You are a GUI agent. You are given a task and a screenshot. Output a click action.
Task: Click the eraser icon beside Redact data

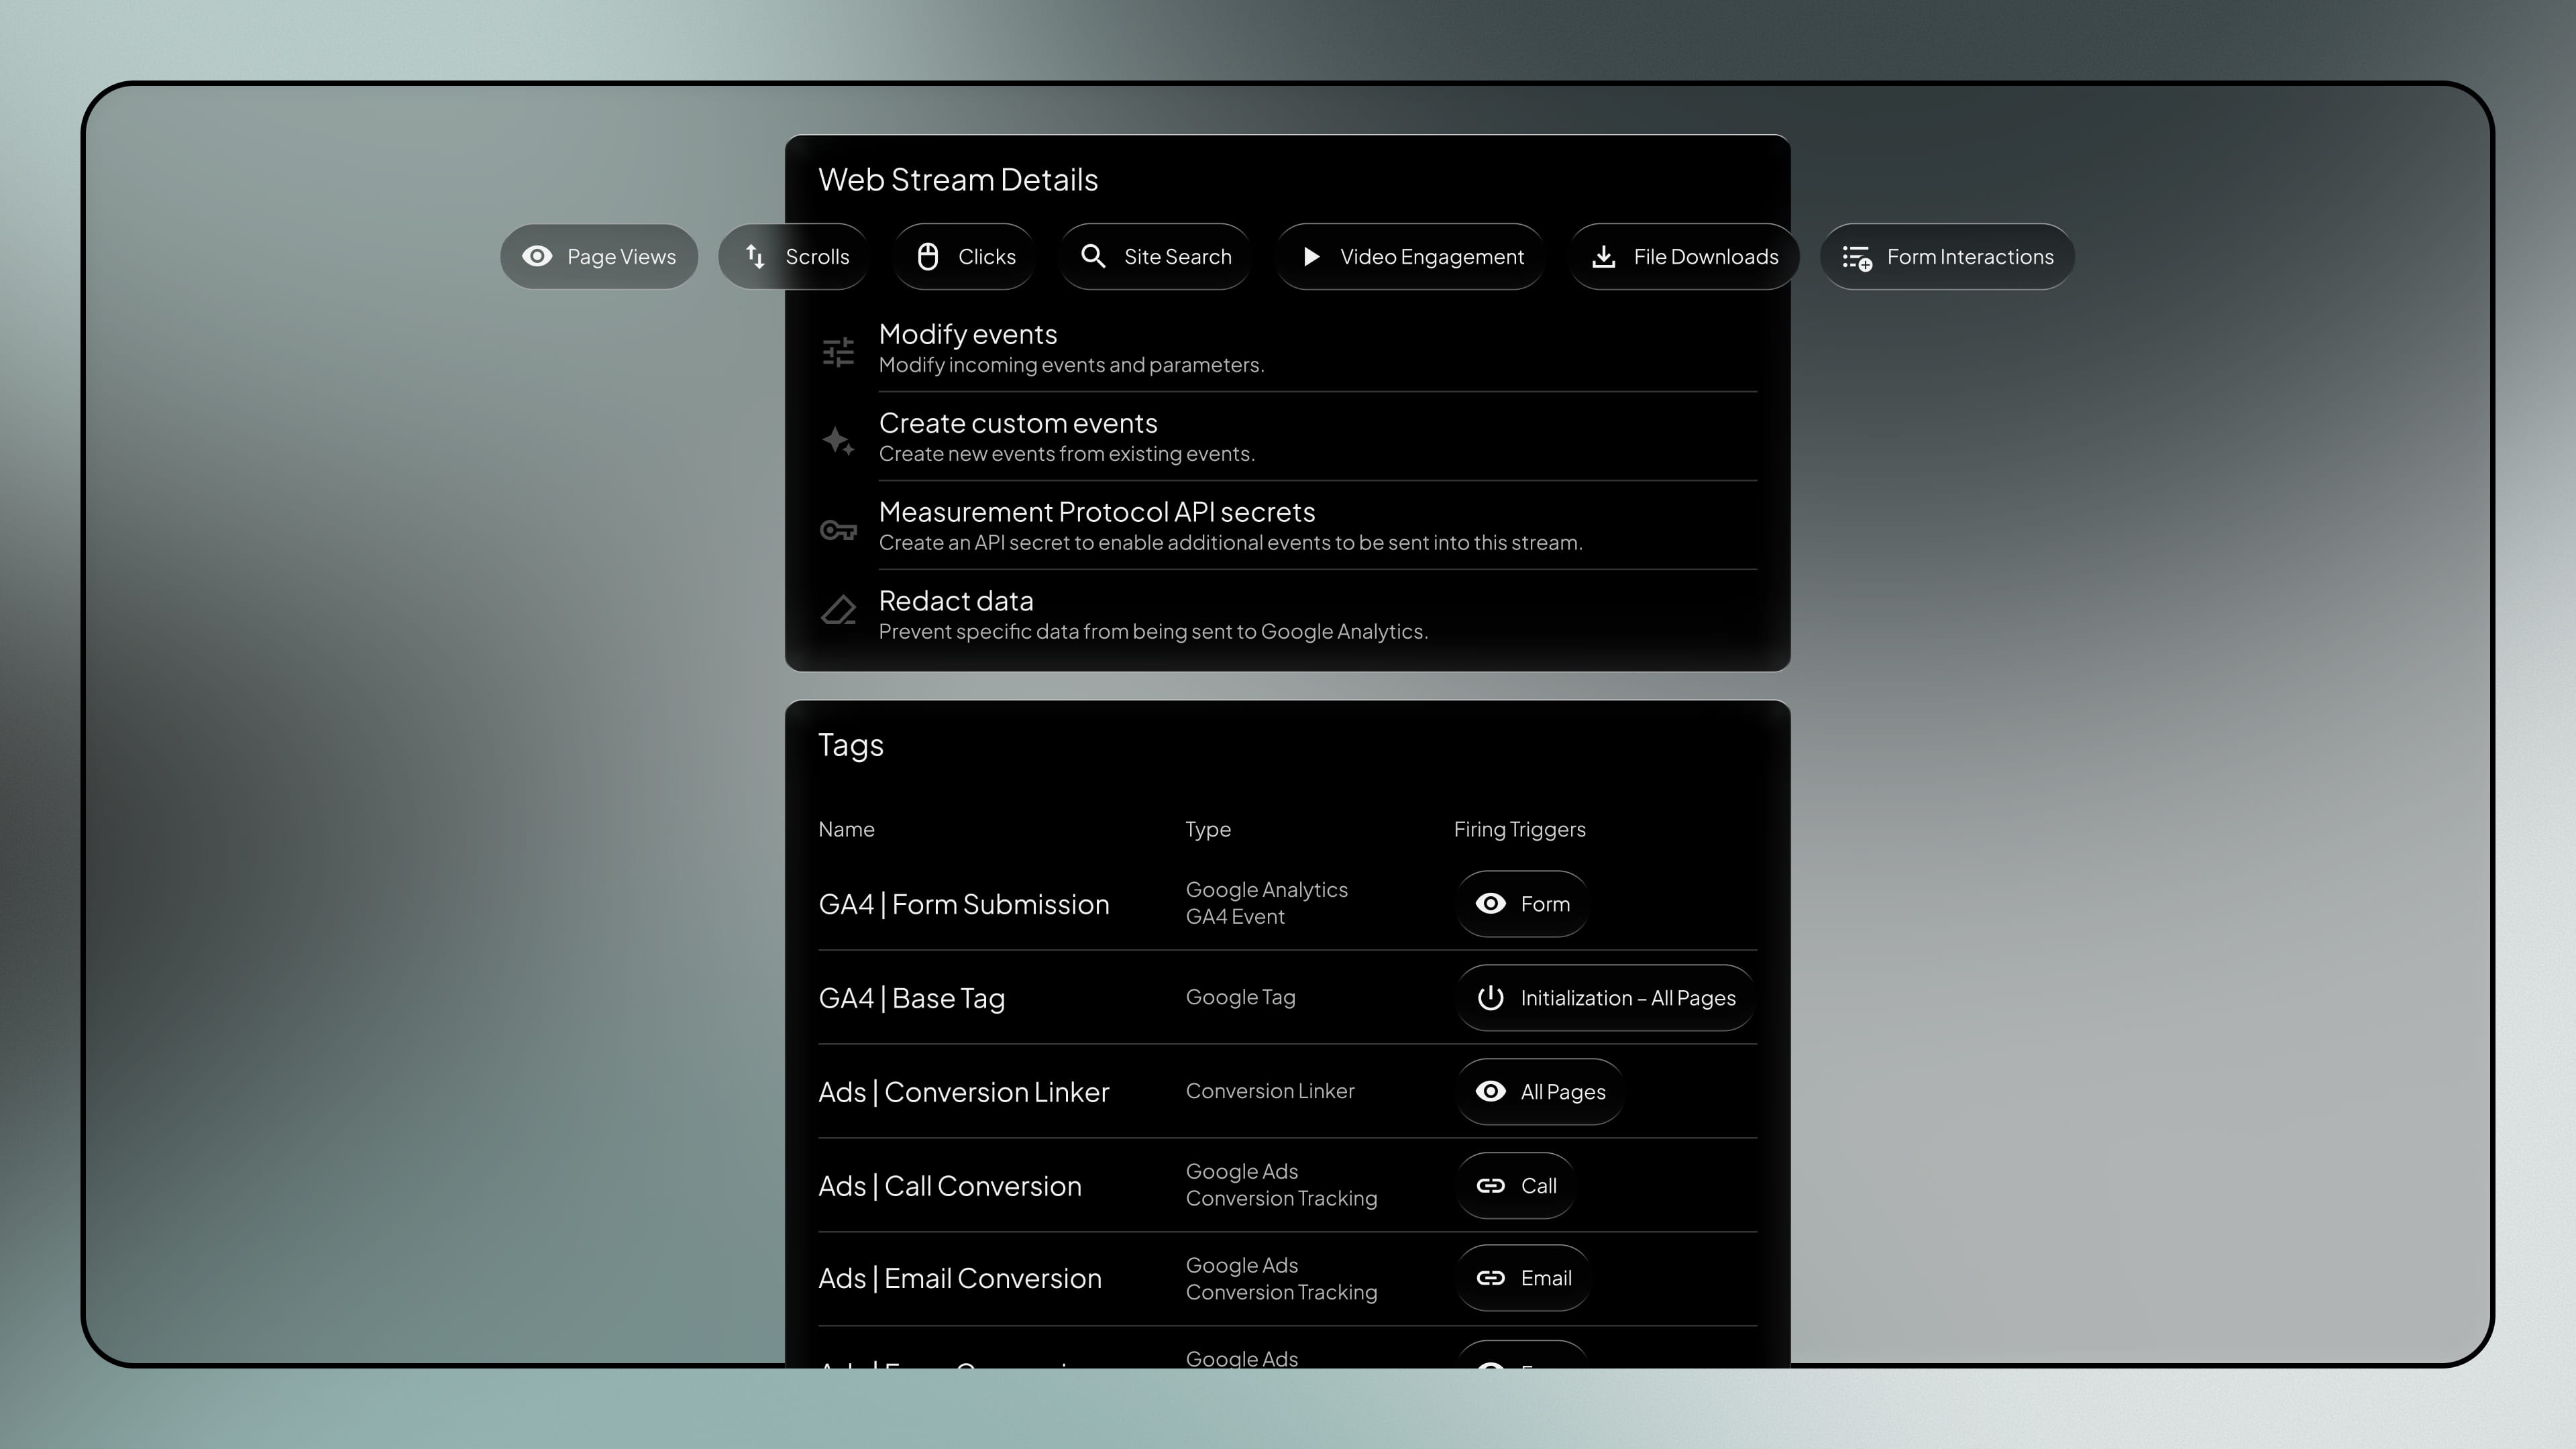(838, 609)
